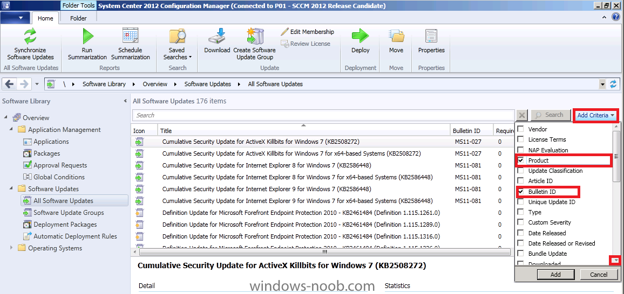The image size is (624, 294).
Task: Collapse the Overview tree node
Action: tap(6, 118)
